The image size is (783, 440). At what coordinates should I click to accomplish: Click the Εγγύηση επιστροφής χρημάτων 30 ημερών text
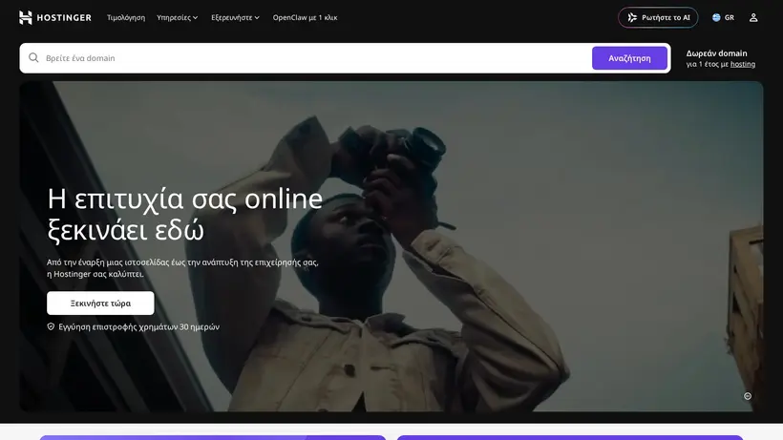138,326
